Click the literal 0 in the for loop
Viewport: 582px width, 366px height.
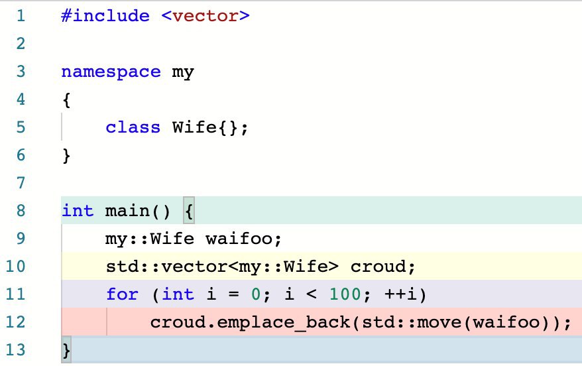coord(256,294)
